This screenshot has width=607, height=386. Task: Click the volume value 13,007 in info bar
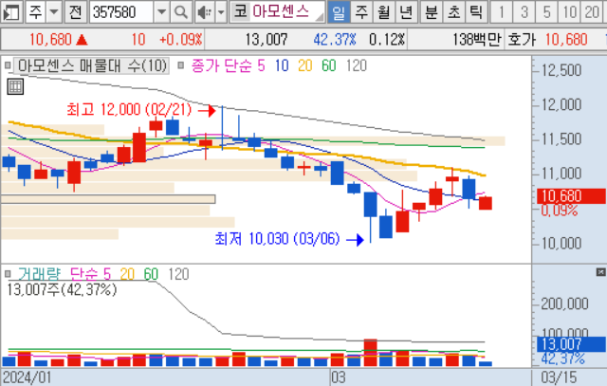click(x=267, y=40)
